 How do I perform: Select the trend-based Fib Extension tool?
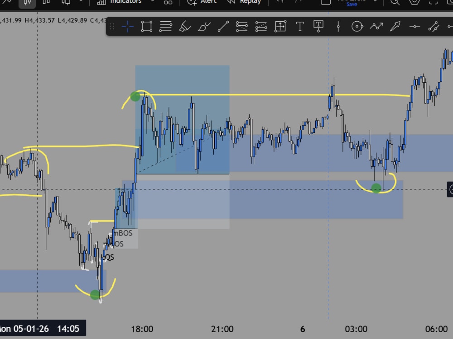(x=261, y=27)
